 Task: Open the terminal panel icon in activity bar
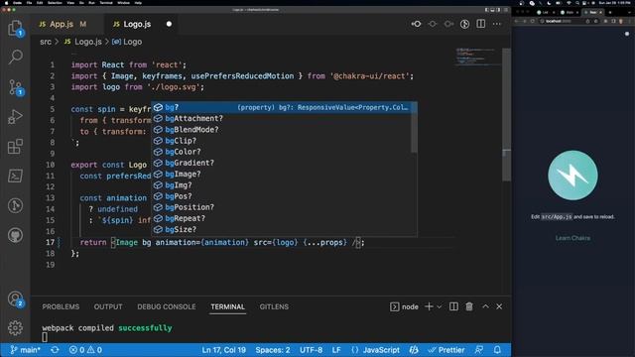click(16, 176)
